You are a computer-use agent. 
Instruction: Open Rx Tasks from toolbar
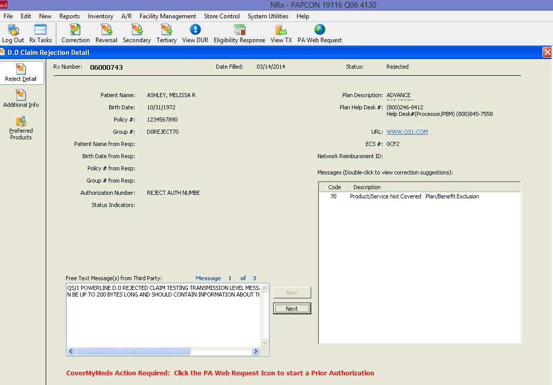pos(40,34)
